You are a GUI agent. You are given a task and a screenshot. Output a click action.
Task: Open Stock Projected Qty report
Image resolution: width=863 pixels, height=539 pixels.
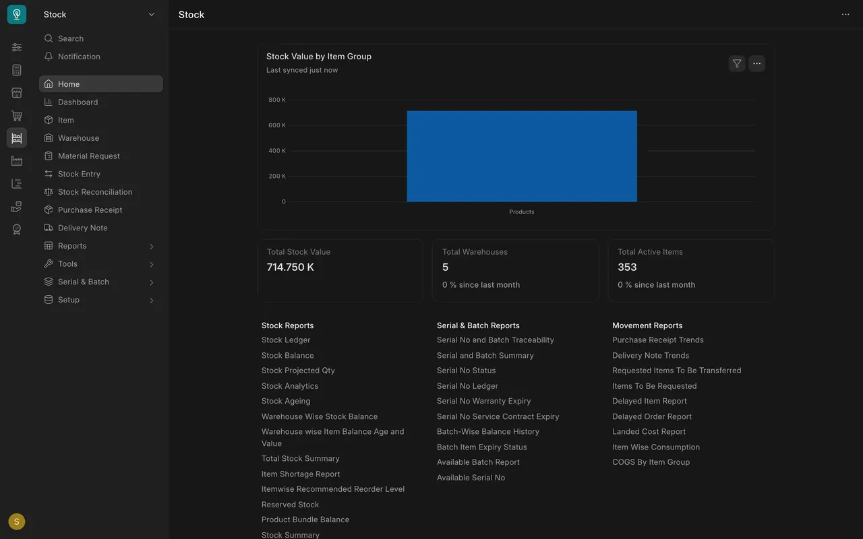(298, 371)
